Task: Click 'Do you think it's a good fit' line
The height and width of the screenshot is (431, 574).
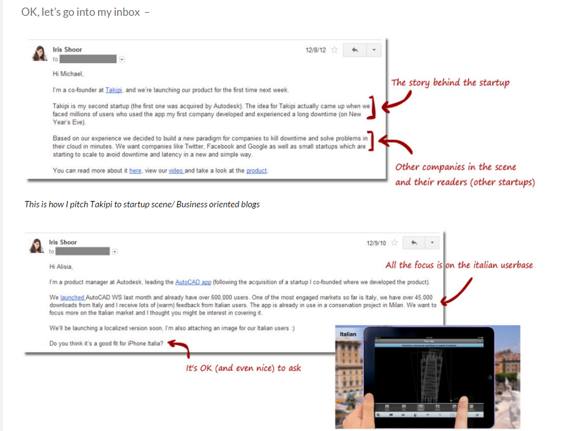Action: [106, 344]
